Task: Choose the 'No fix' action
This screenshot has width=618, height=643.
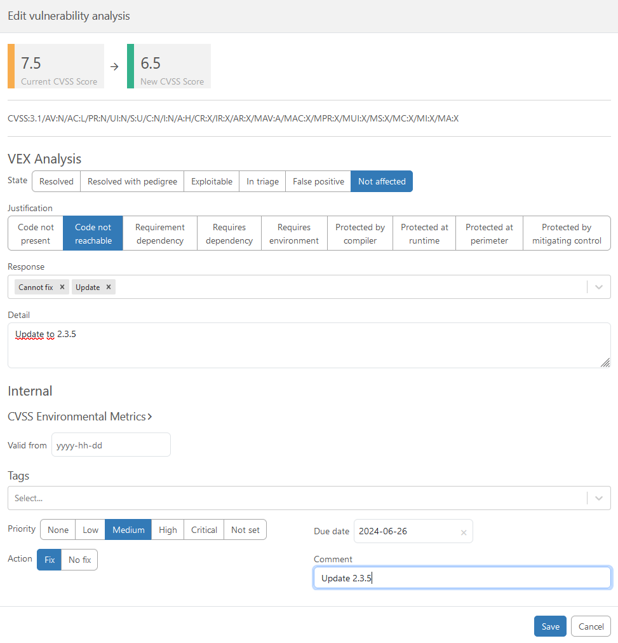Action: coord(79,560)
